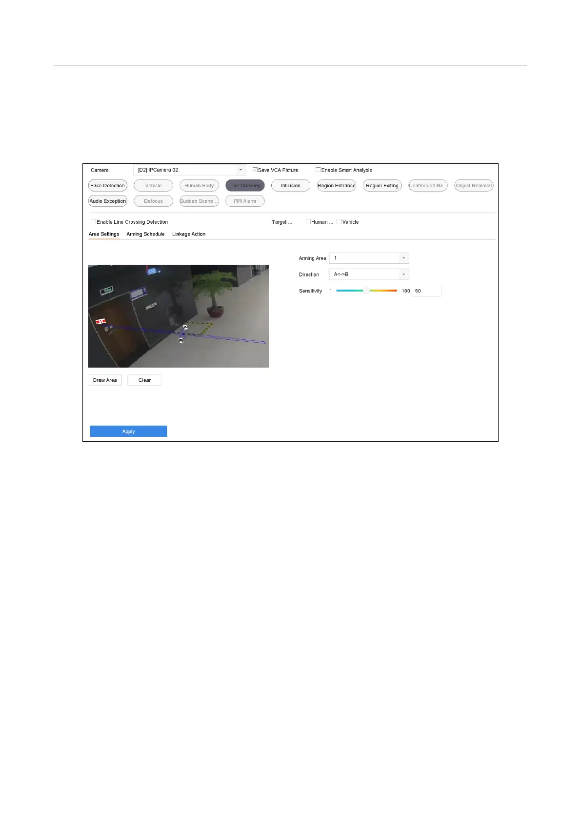Switch to the Linkage Action tab

(189, 234)
